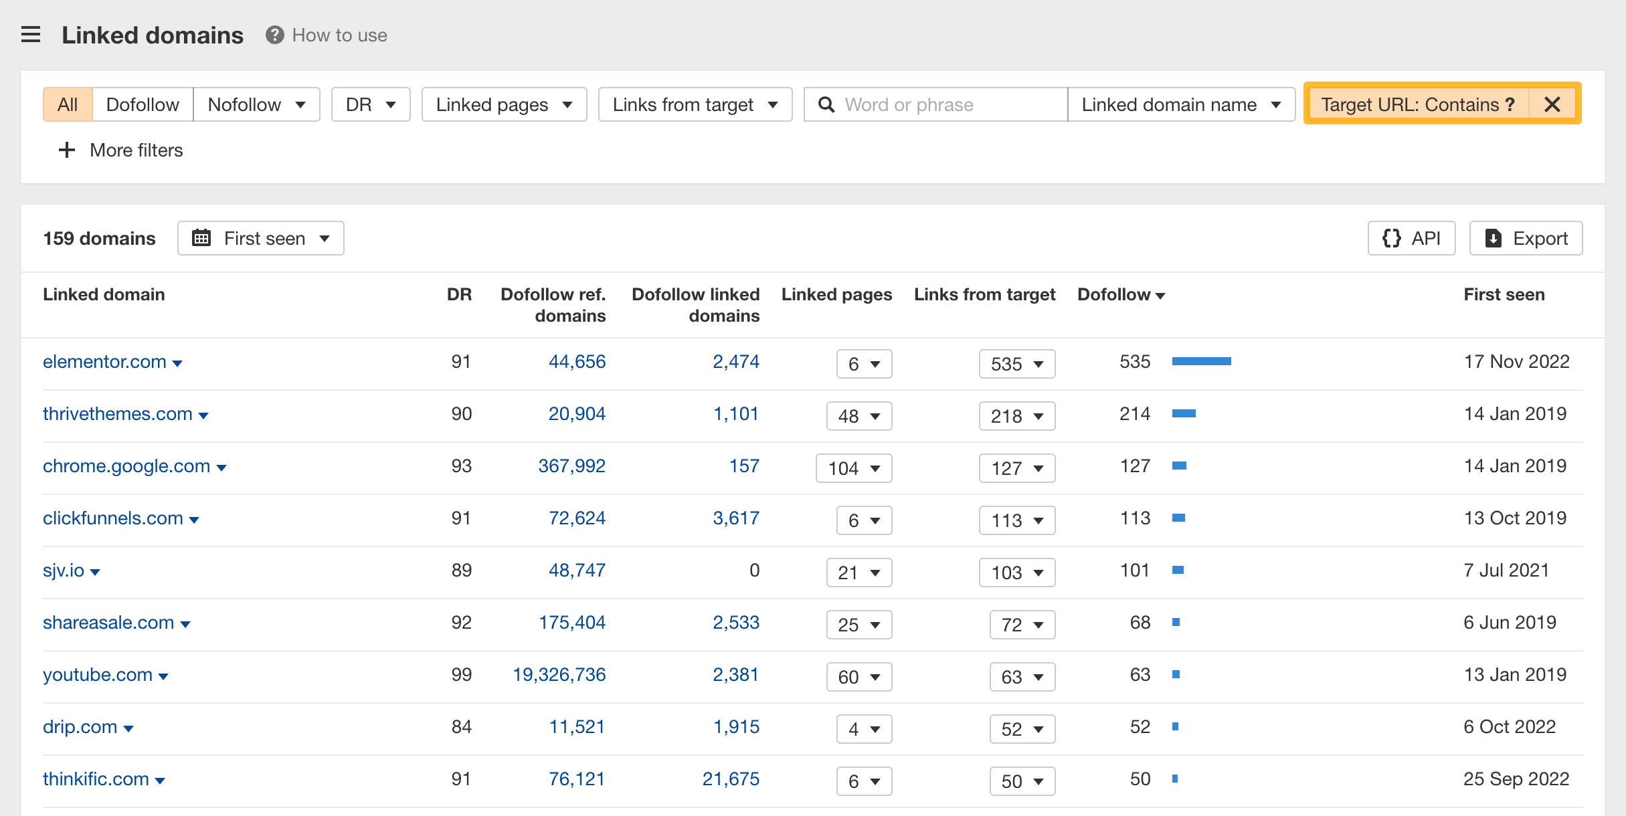The height and width of the screenshot is (816, 1626).
Task: Click the Target URL: Contains filter
Action: pos(1417,104)
